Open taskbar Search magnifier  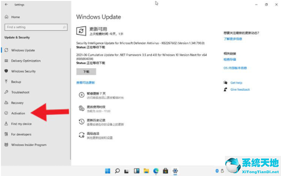pyautogui.click(x=117, y=171)
